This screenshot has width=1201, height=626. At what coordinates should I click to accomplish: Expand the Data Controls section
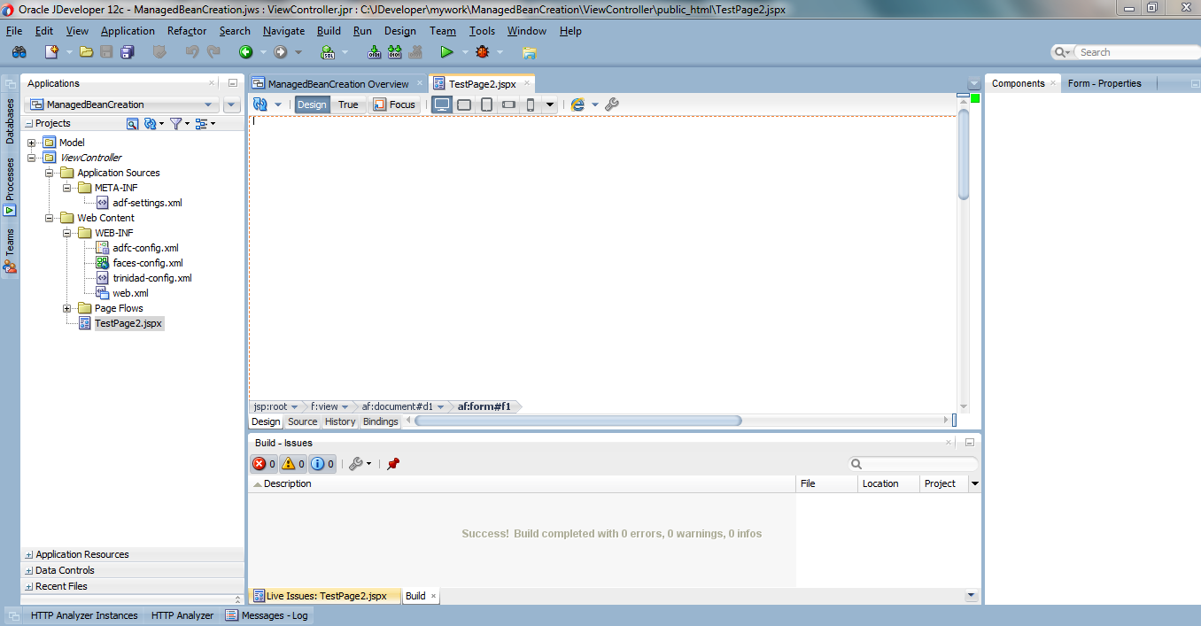(29, 571)
